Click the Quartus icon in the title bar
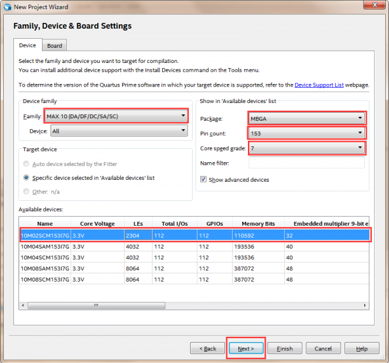Image resolution: width=389 pixels, height=363 pixels. (x=8, y=7)
